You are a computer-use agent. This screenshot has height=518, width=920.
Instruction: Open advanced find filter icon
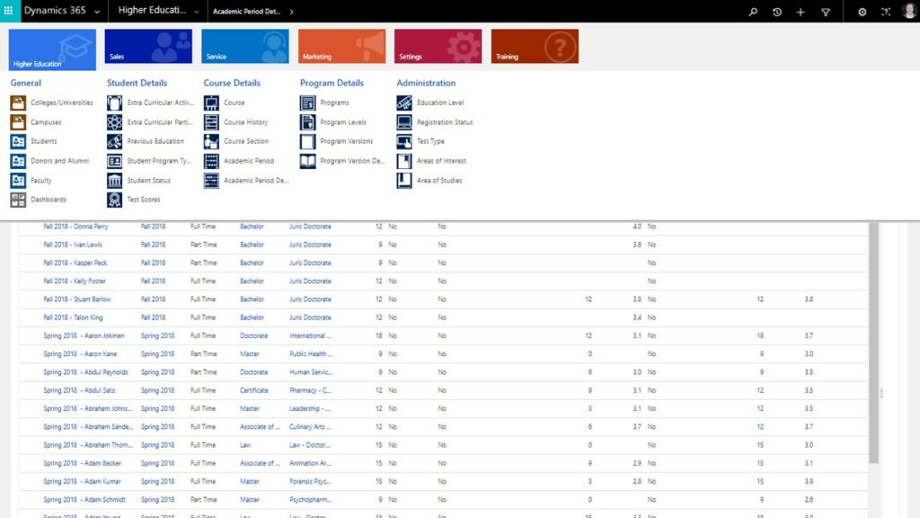(826, 11)
